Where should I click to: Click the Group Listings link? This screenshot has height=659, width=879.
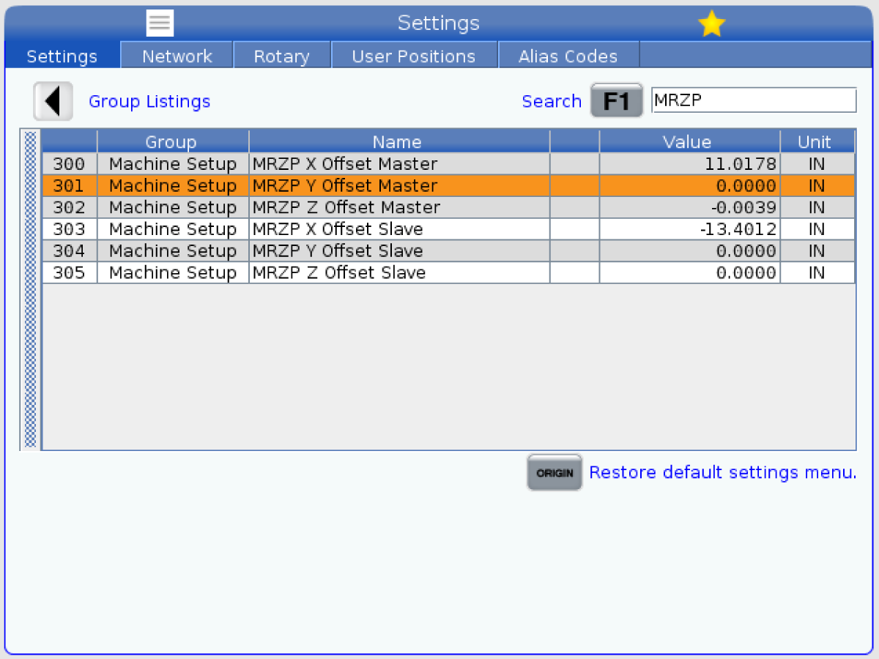click(149, 101)
